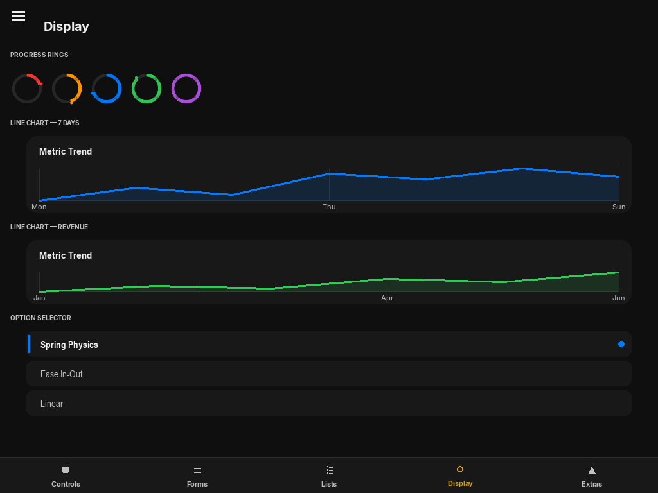The height and width of the screenshot is (493, 658).
Task: Click the red progress ring
Action: point(27,89)
